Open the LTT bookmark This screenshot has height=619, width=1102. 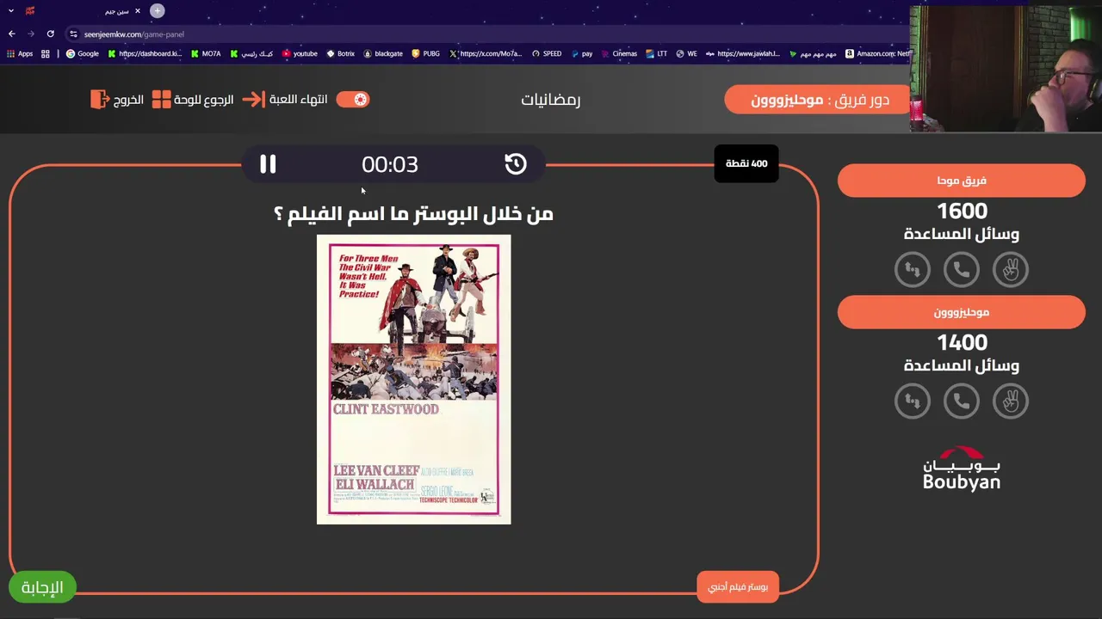click(657, 53)
